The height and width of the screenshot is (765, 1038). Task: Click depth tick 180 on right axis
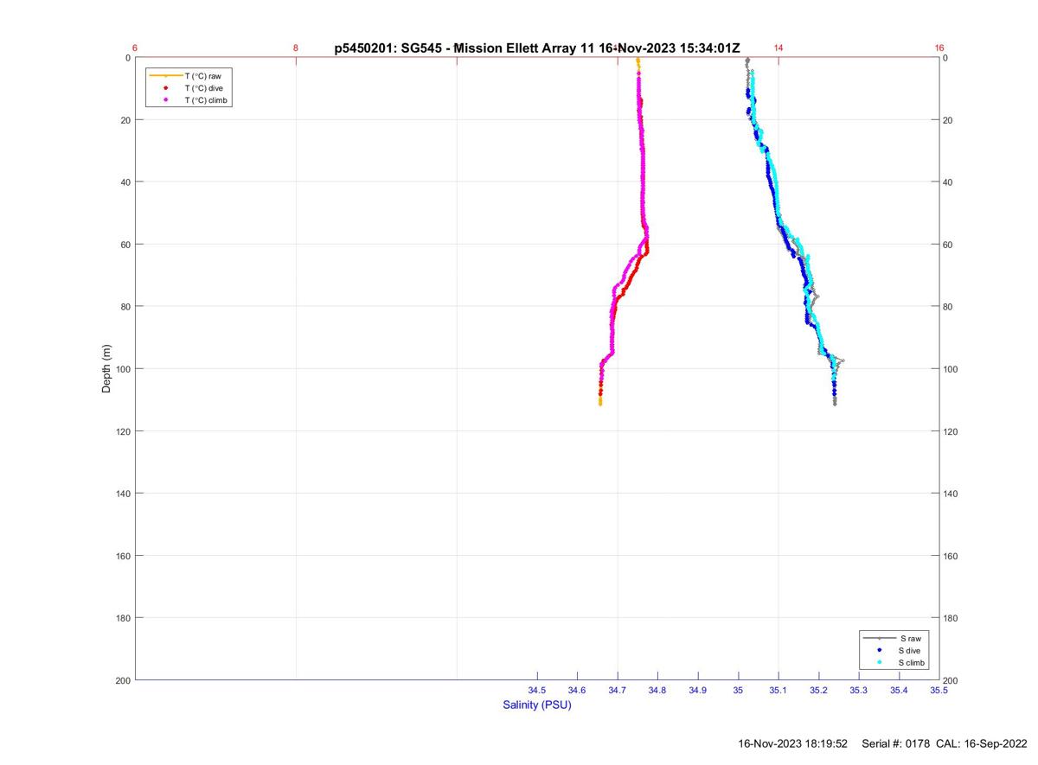[x=951, y=618]
